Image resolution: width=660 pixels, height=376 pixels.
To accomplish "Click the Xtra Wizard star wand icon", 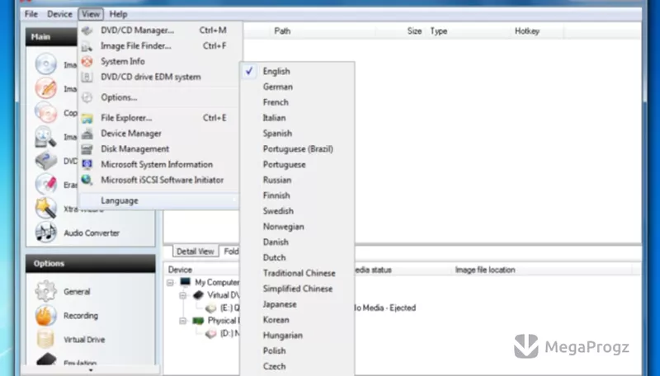I will tap(46, 208).
